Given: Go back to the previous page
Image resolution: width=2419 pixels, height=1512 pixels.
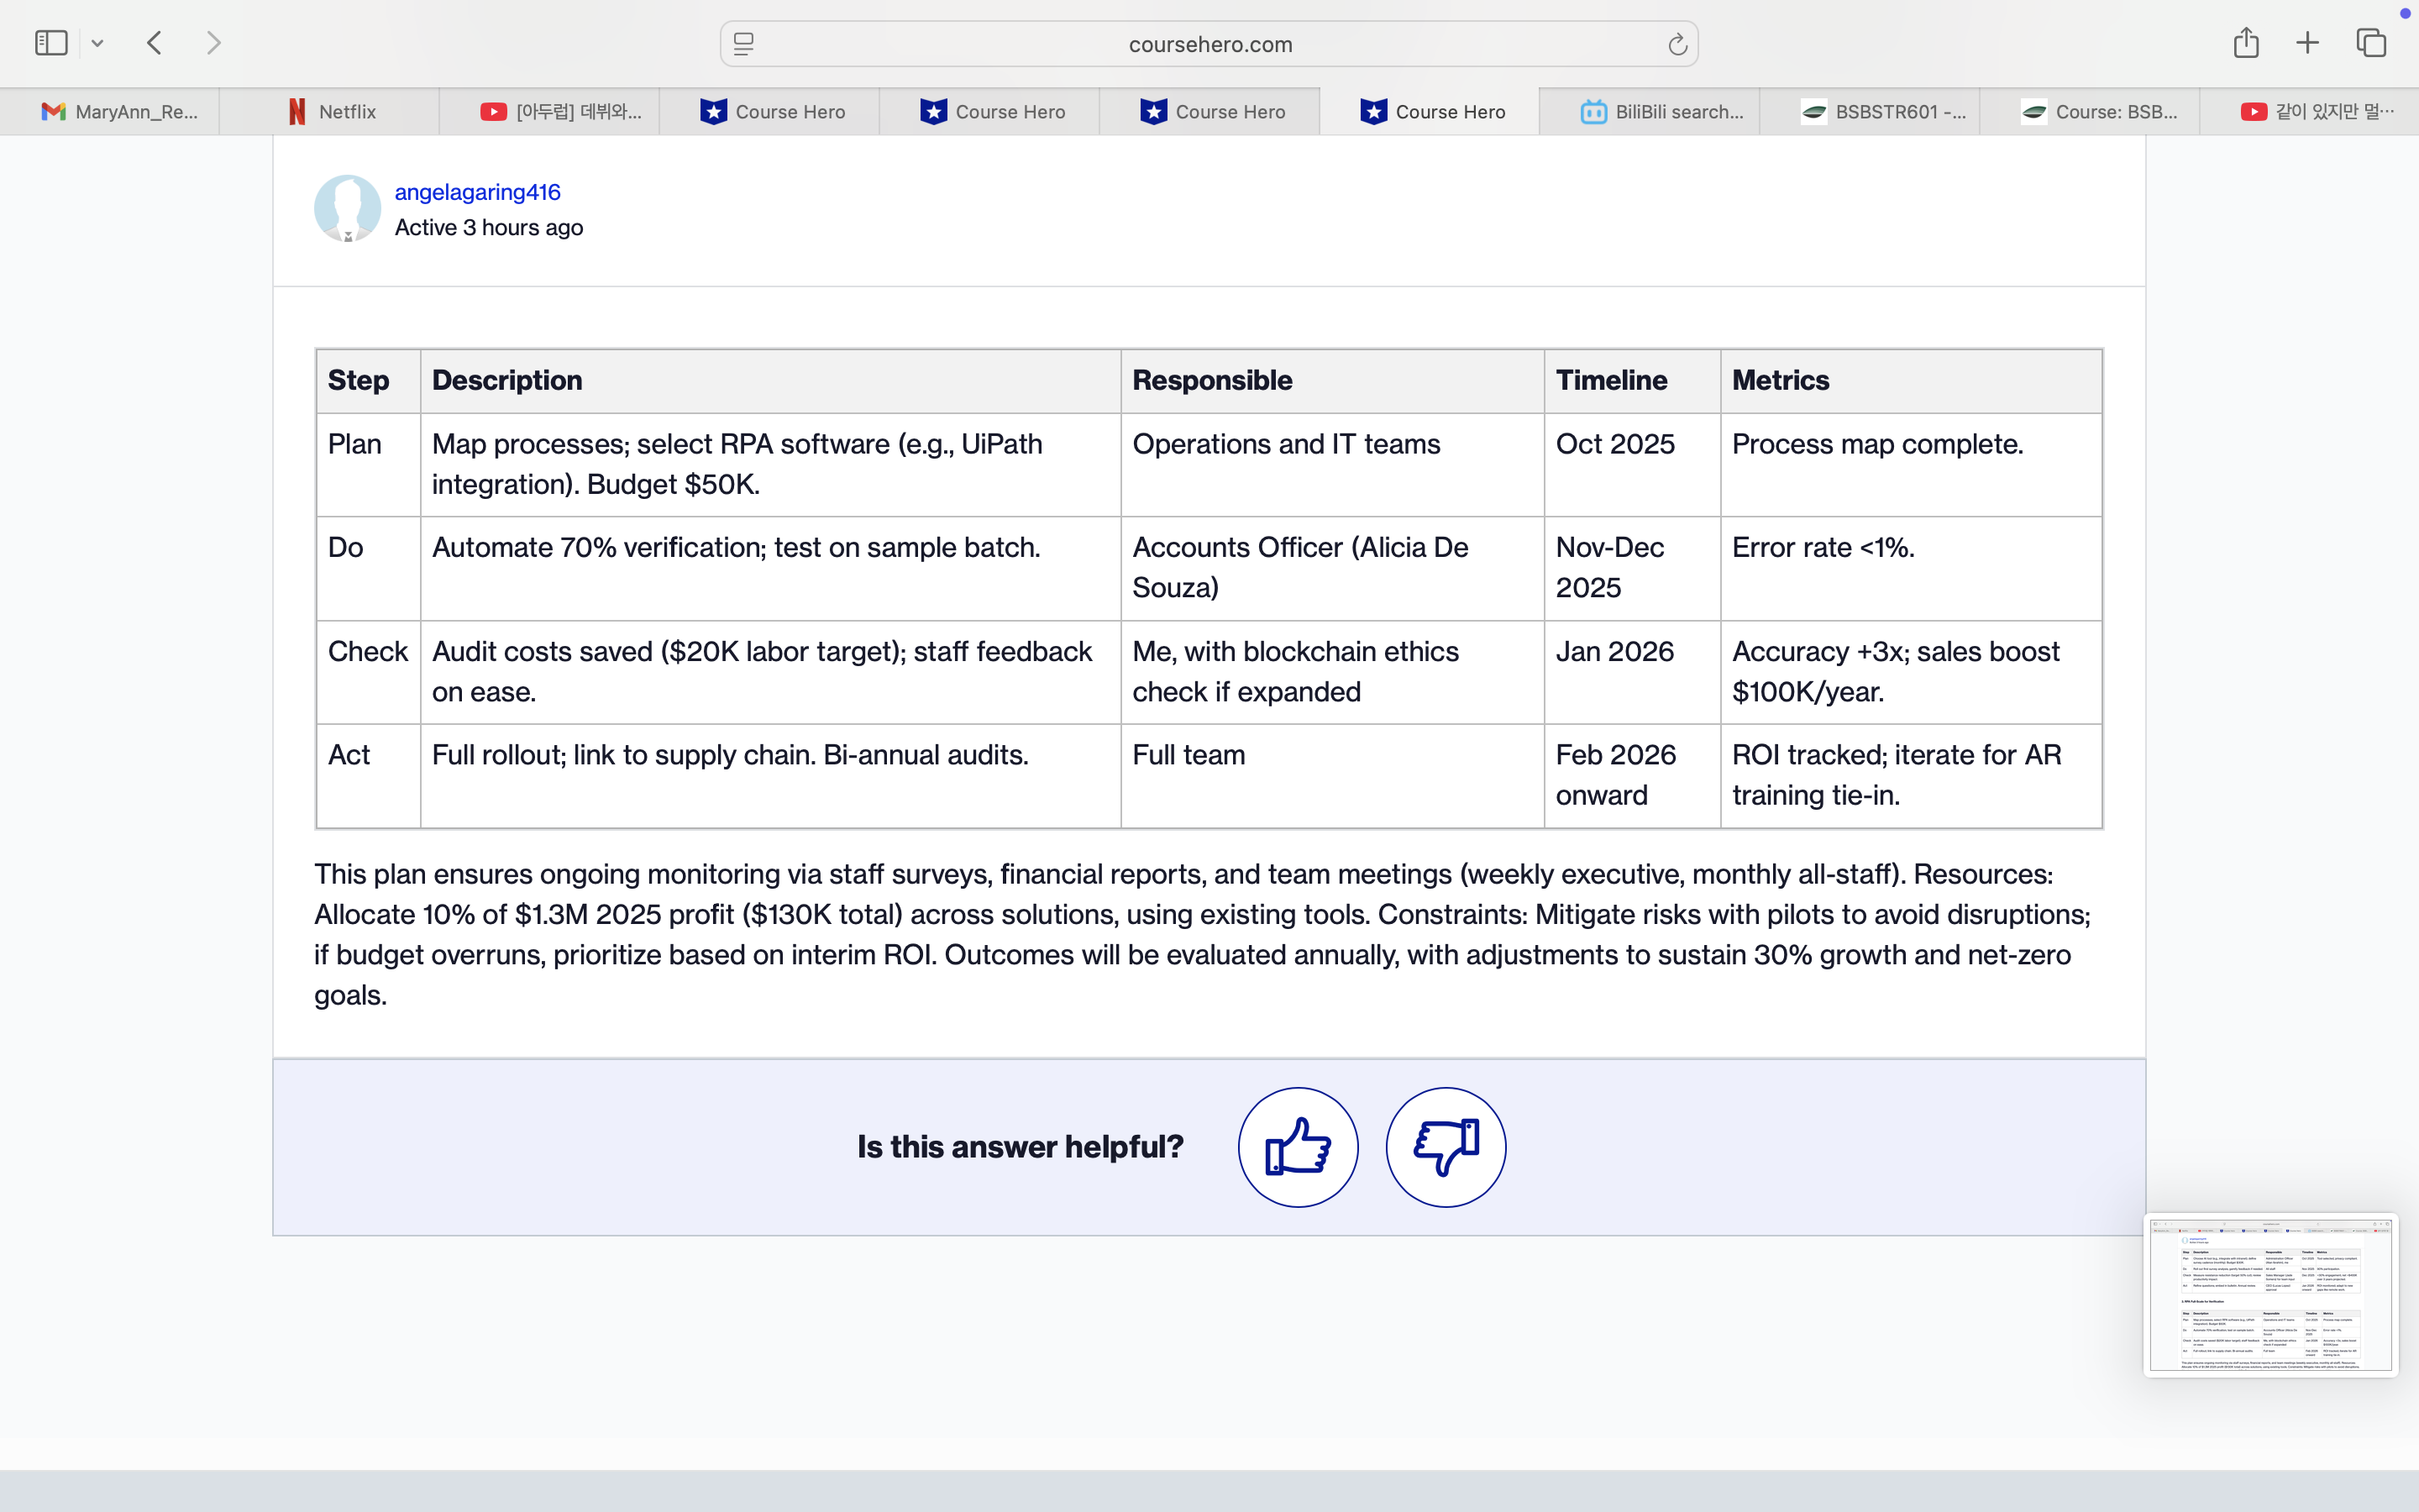Looking at the screenshot, I should click(x=155, y=43).
